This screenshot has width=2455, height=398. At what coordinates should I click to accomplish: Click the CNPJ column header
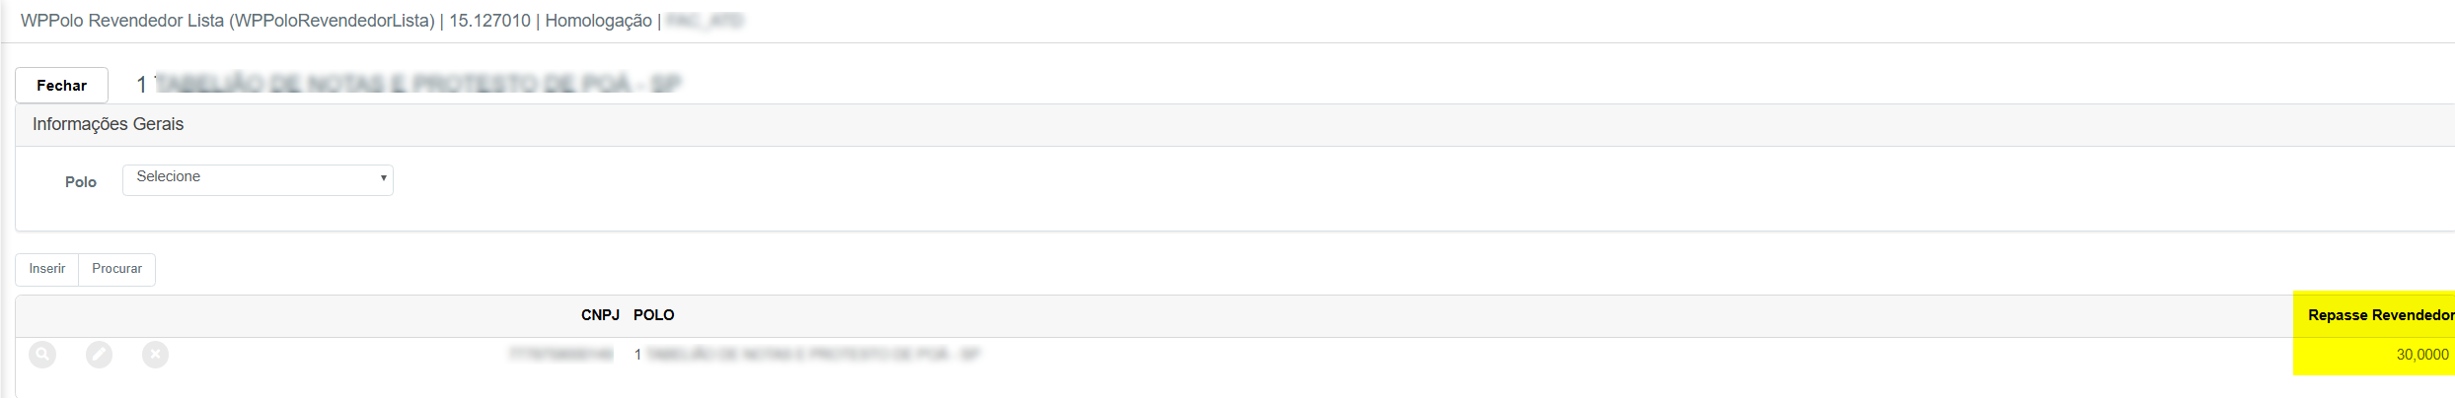pyautogui.click(x=600, y=315)
